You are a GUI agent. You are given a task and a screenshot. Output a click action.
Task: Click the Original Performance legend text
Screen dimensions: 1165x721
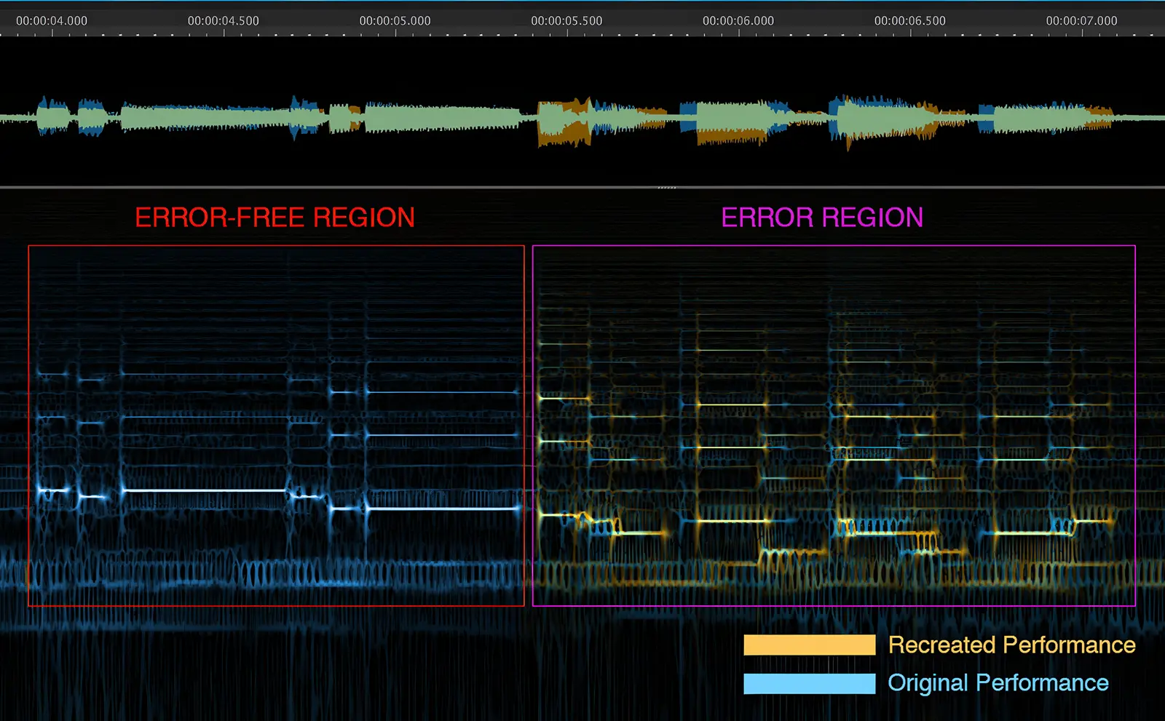click(998, 683)
